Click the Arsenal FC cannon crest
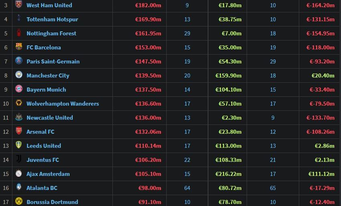 click(18, 131)
